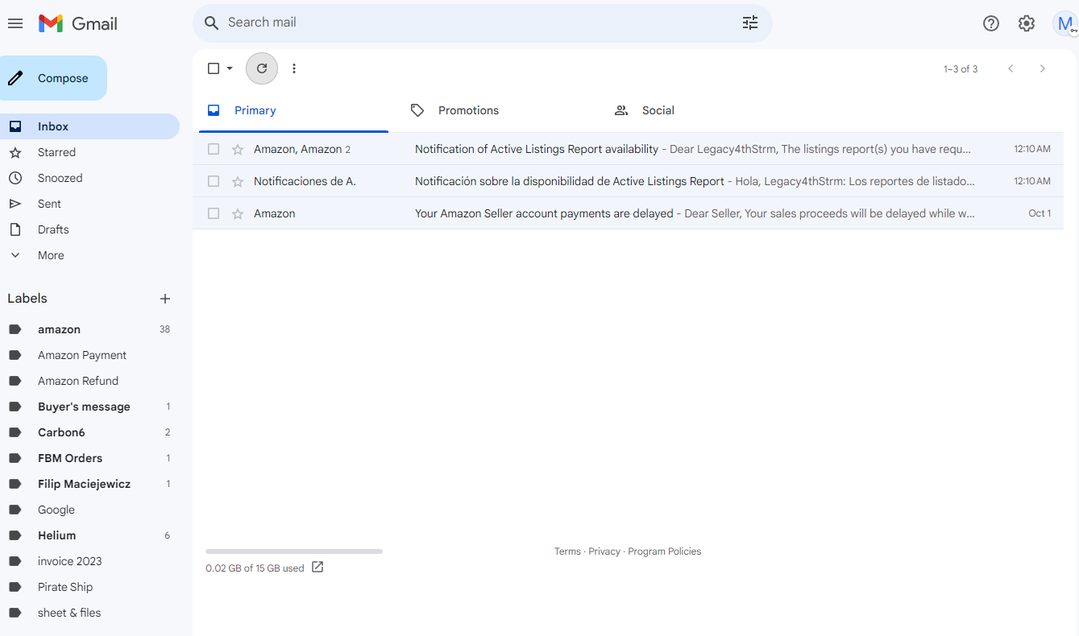Click the Carbon6 label tag icon
The width and height of the screenshot is (1079, 636).
click(x=15, y=432)
